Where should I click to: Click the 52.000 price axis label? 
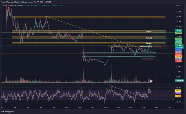pos(179,12)
